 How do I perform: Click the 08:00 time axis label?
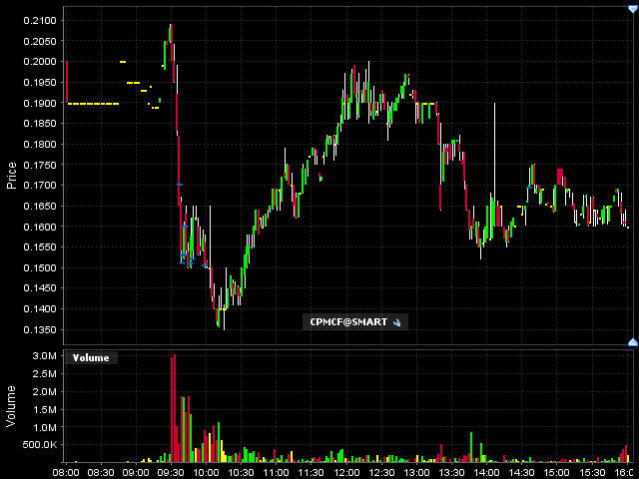pos(66,471)
